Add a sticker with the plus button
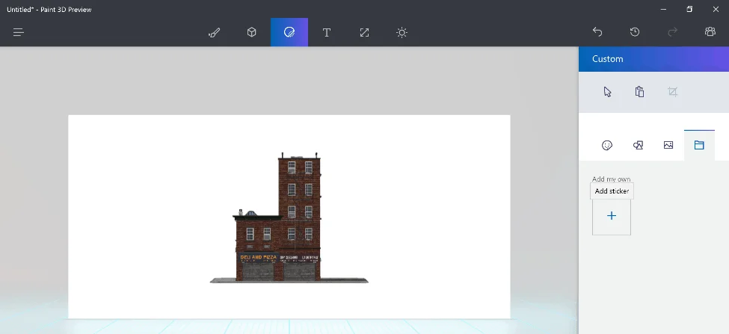Image resolution: width=729 pixels, height=334 pixels. coord(612,216)
